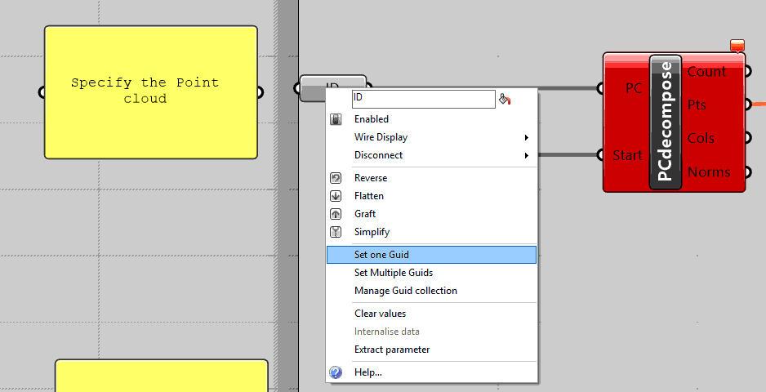Click the Flatten down-arrow icon
Screen dimensions: 766x392
click(336, 196)
